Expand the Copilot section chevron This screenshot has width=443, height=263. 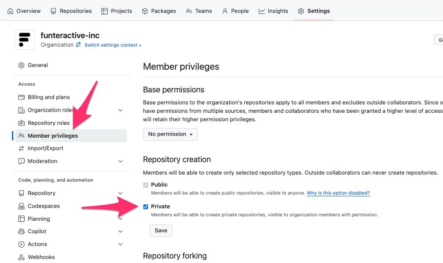tap(120, 231)
